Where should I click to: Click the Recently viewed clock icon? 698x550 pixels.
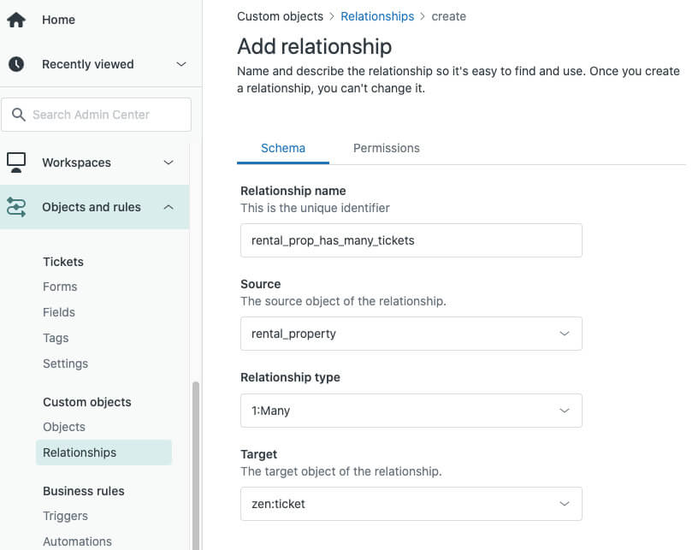point(16,64)
